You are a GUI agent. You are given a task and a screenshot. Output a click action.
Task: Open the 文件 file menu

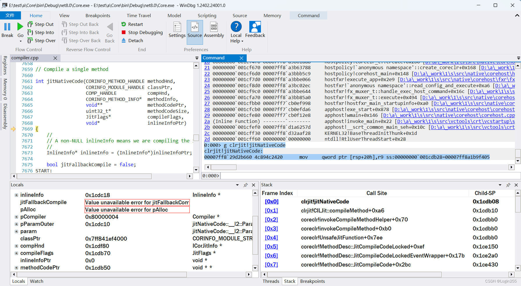(x=10, y=15)
